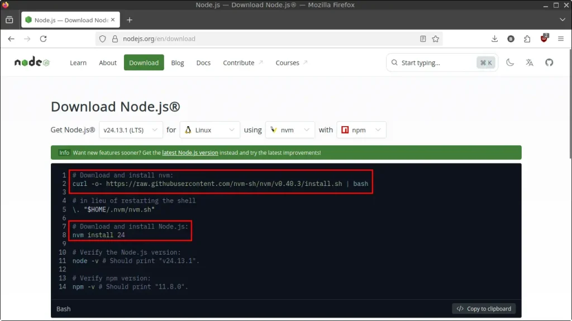572x321 pixels.
Task: Open the npm package manager dropdown
Action: 361,130
